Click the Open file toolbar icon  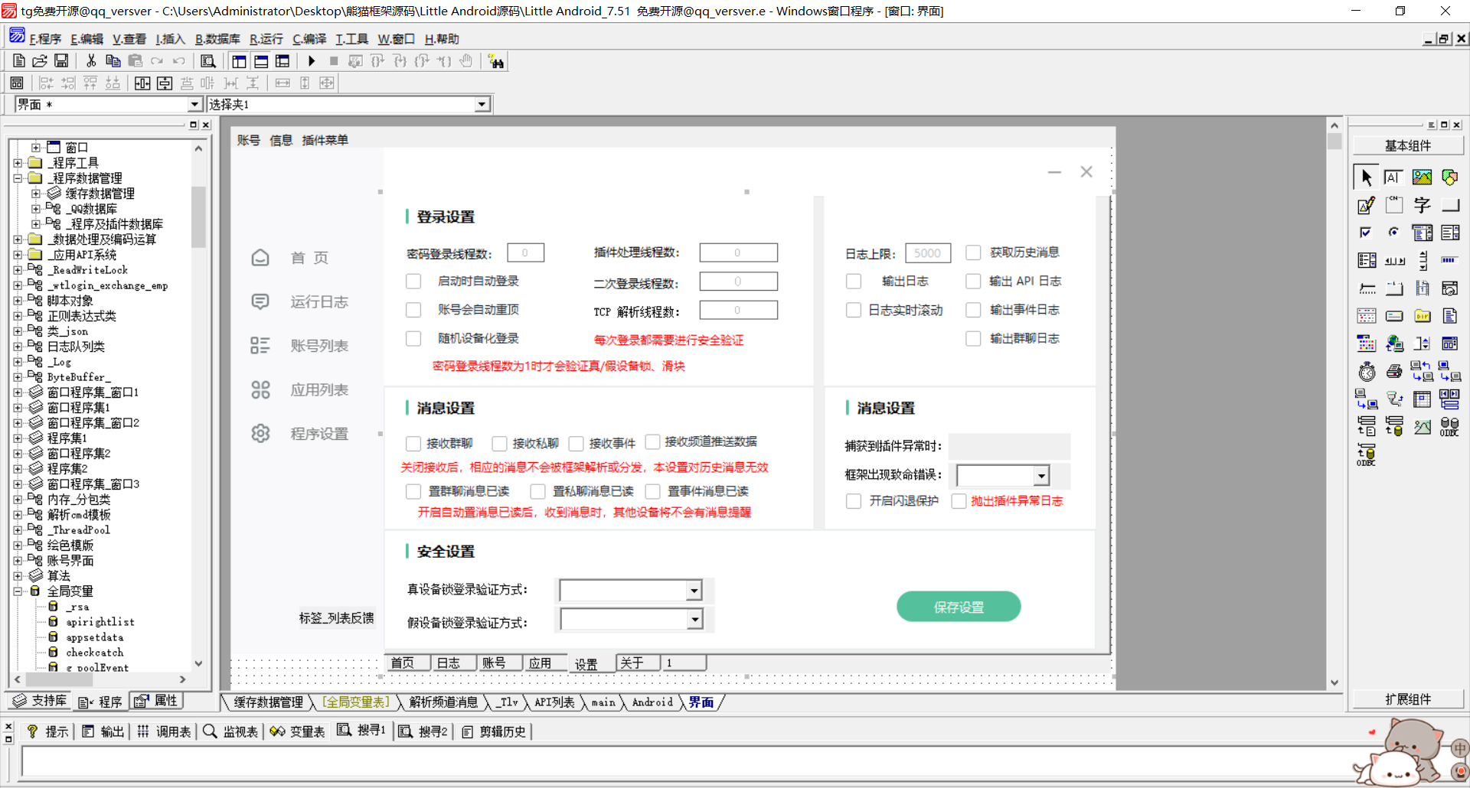coord(40,61)
